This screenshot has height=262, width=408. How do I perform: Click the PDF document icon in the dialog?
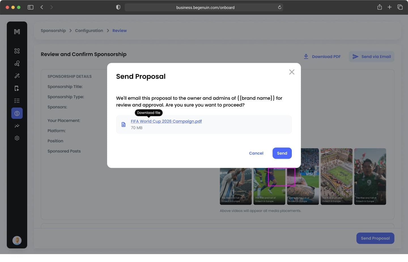pyautogui.click(x=124, y=124)
